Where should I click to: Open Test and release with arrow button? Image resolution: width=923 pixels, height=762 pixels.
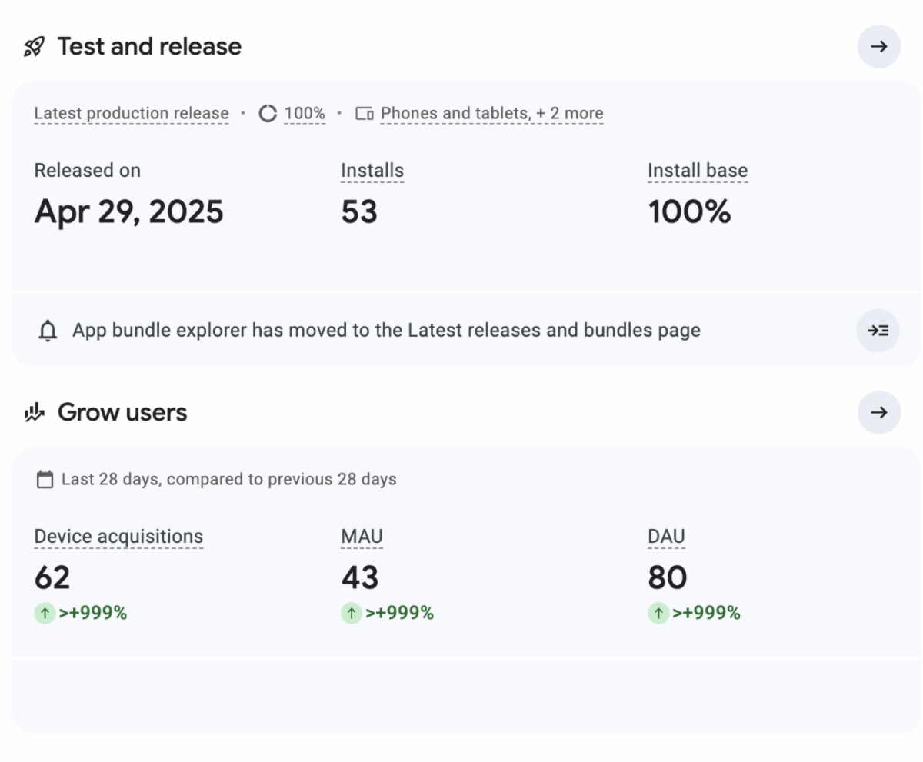point(878,46)
